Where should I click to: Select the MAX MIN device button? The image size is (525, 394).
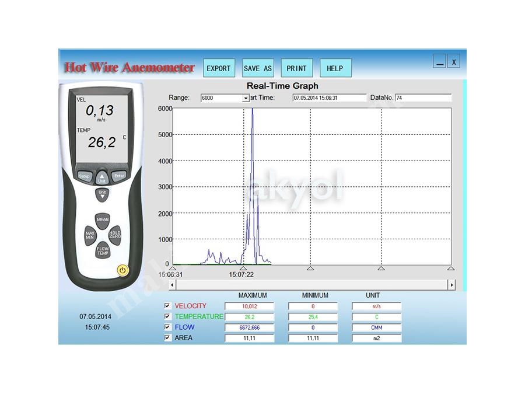[x=90, y=235]
